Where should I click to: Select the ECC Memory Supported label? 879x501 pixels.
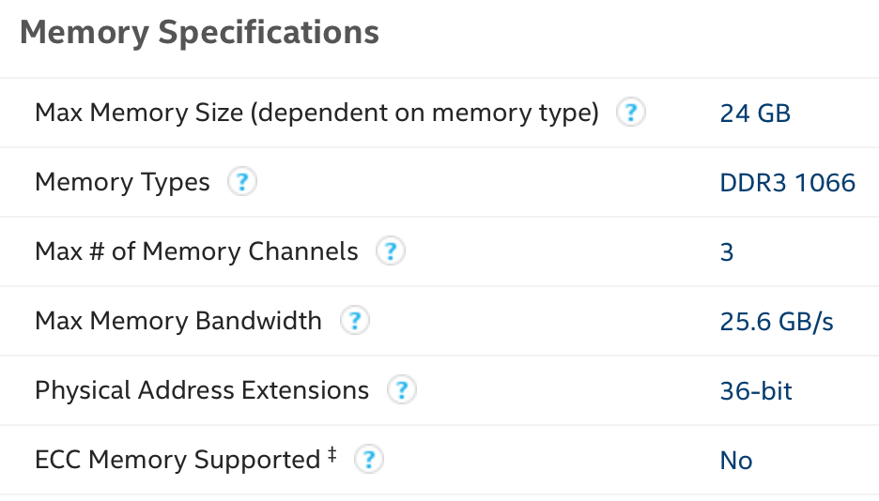[177, 460]
